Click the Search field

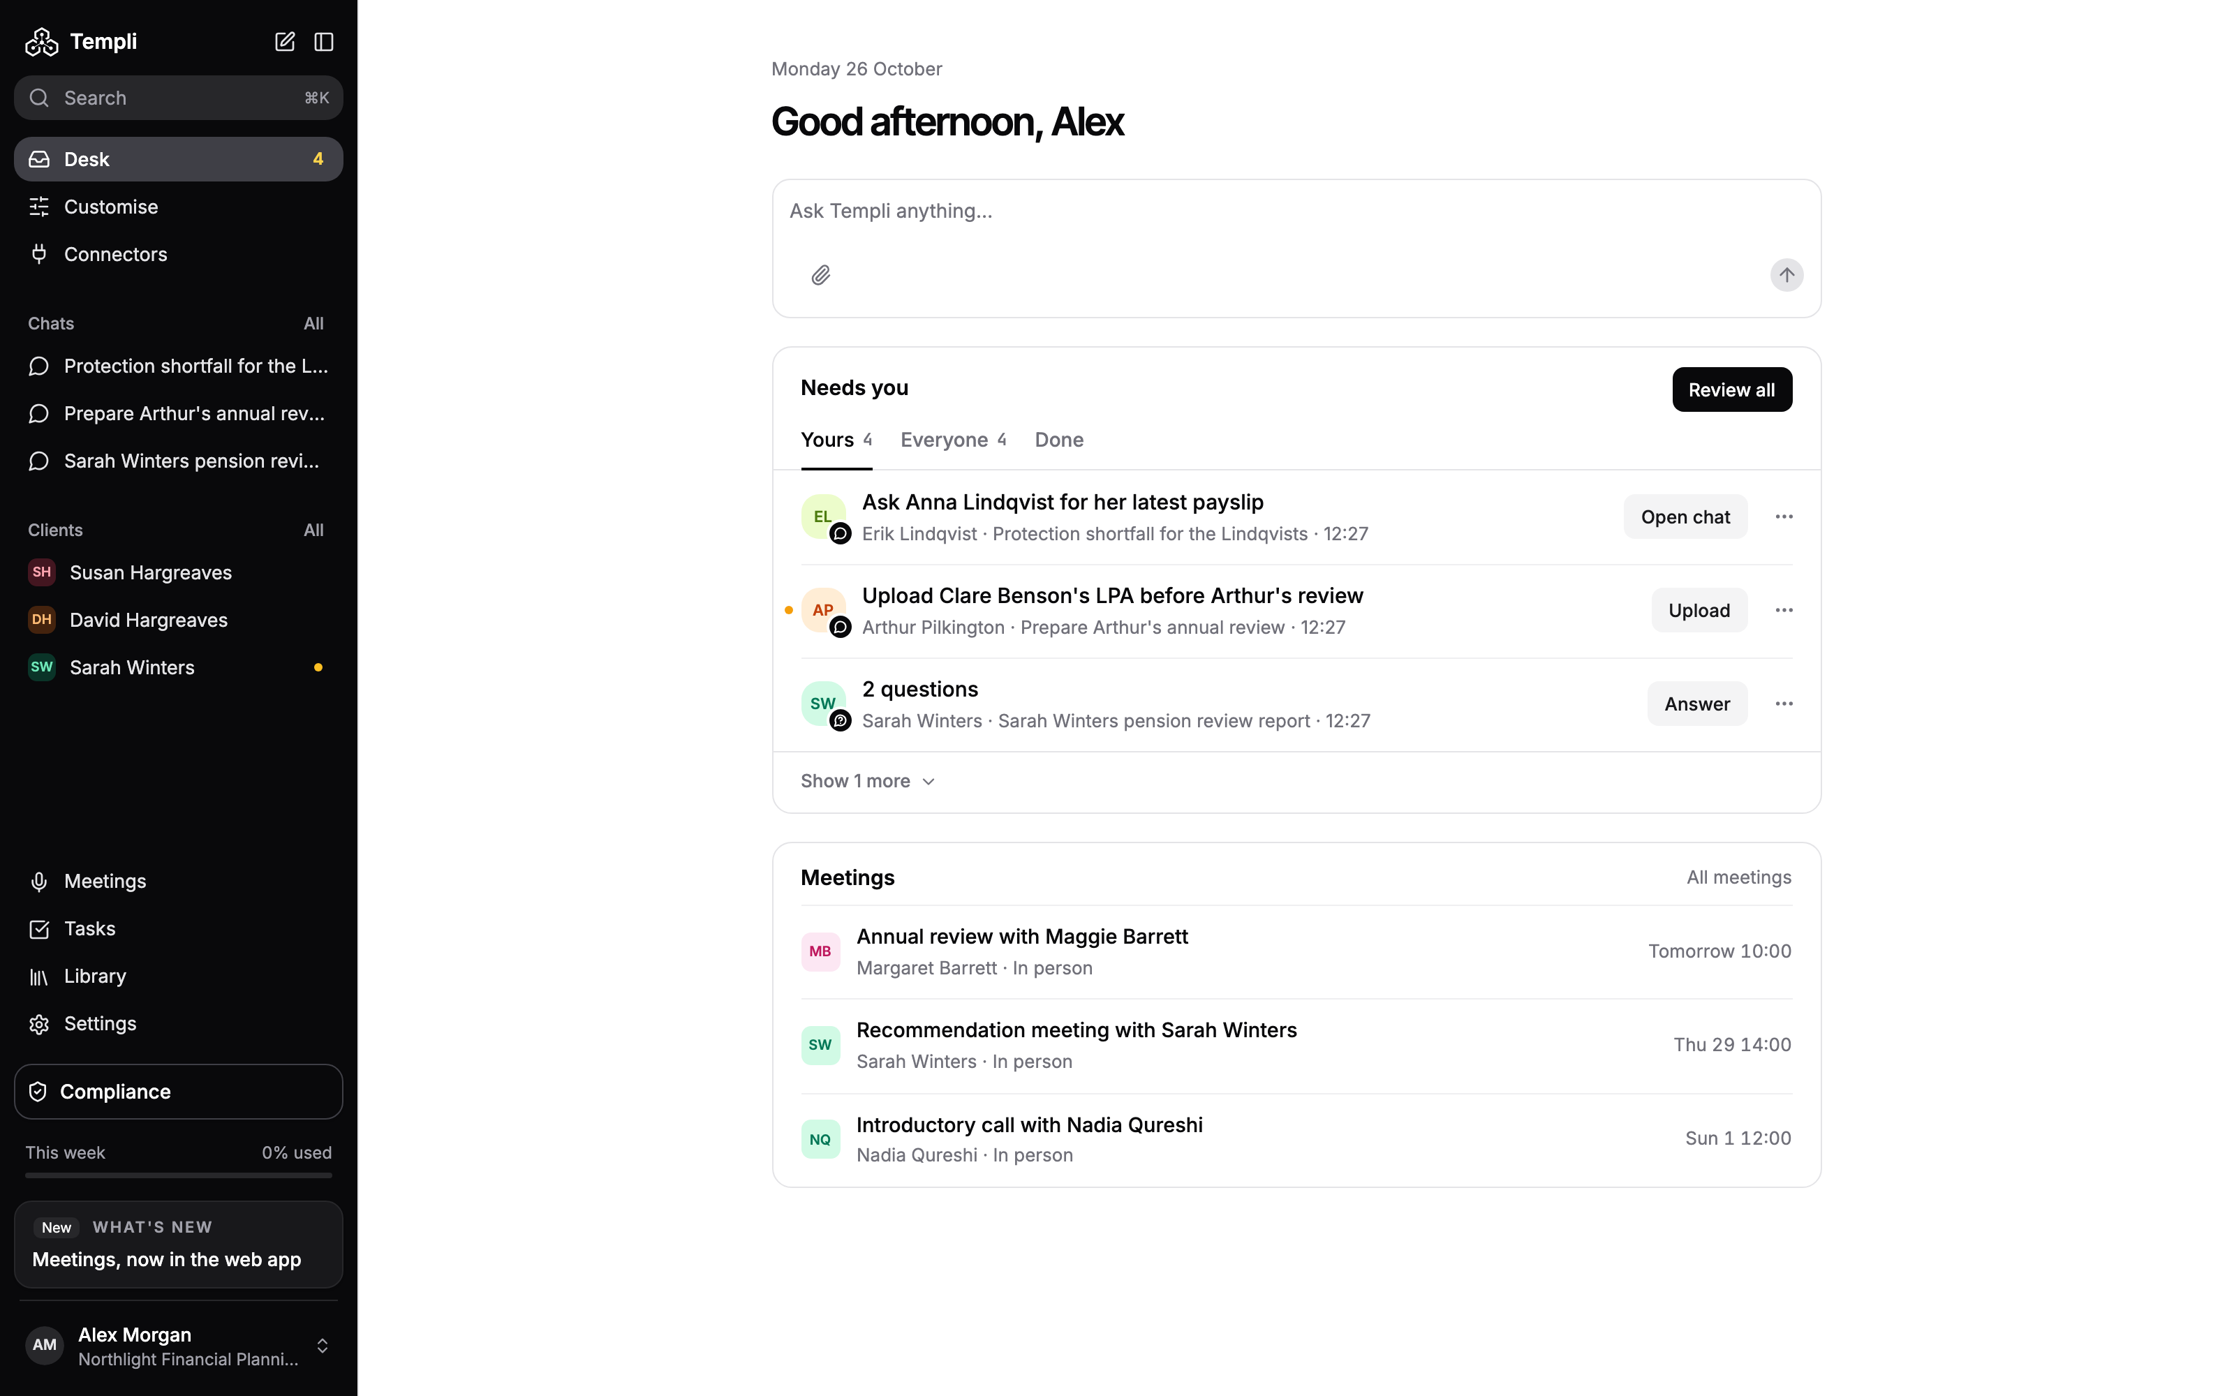click(x=178, y=98)
